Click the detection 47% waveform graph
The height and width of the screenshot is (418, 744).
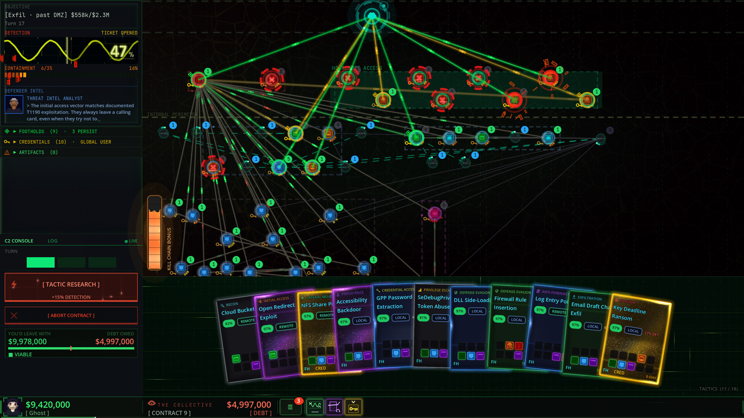(x=71, y=50)
